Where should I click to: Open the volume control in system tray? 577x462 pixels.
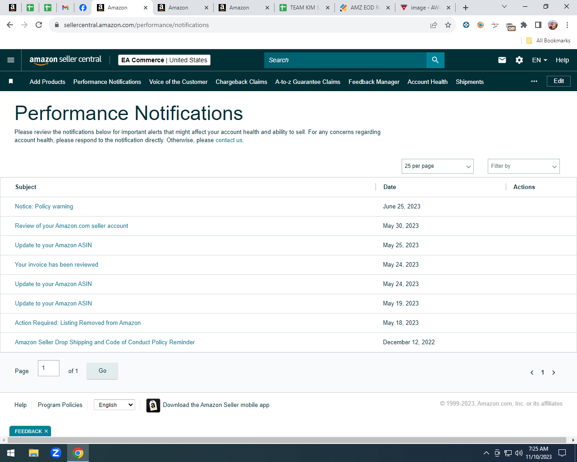click(519, 453)
